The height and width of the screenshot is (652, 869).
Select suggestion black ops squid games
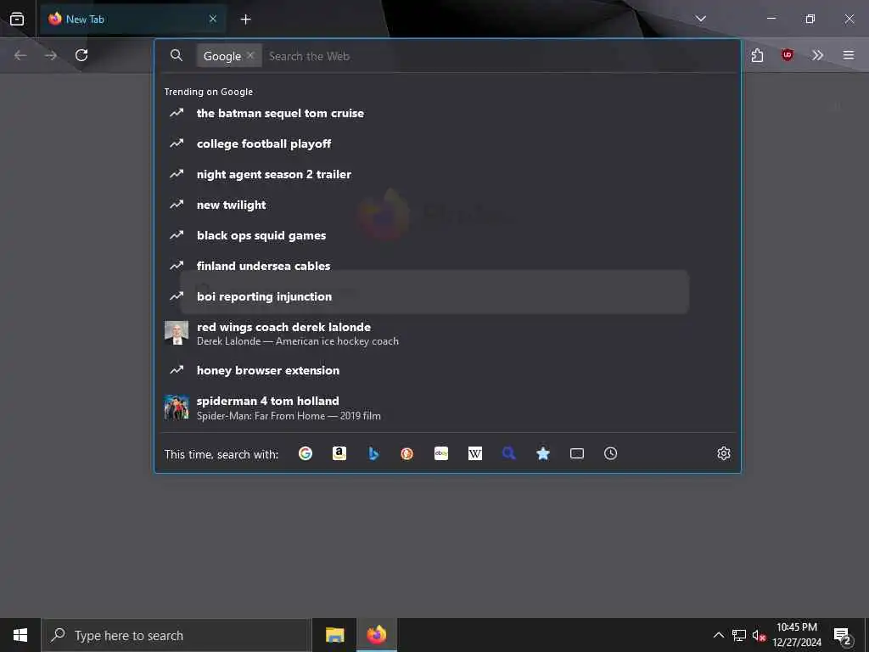(x=447, y=235)
